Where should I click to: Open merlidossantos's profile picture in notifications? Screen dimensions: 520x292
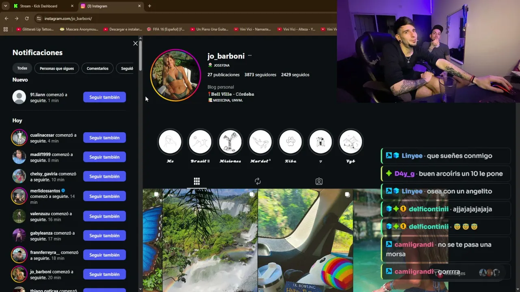click(x=19, y=196)
